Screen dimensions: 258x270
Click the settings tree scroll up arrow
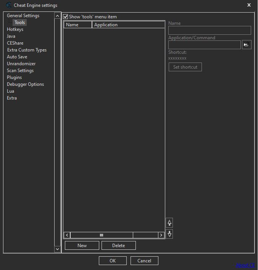57,16
